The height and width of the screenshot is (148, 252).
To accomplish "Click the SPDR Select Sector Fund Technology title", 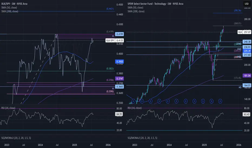I will (155, 4).
